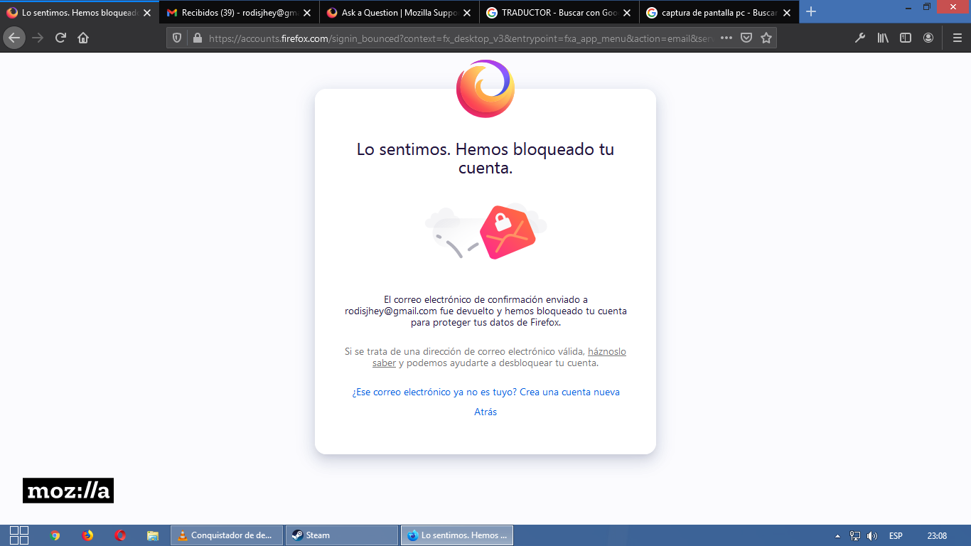The image size is (971, 546).
Task: Change ESP keyboard language indicator
Action: coord(896,536)
